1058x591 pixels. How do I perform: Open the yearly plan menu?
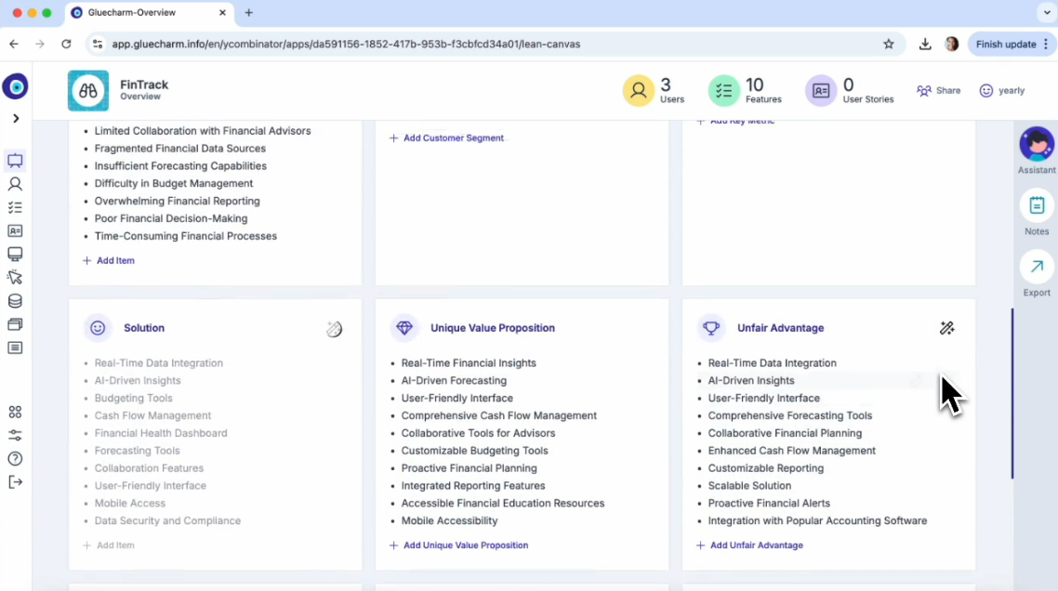(x=1001, y=91)
